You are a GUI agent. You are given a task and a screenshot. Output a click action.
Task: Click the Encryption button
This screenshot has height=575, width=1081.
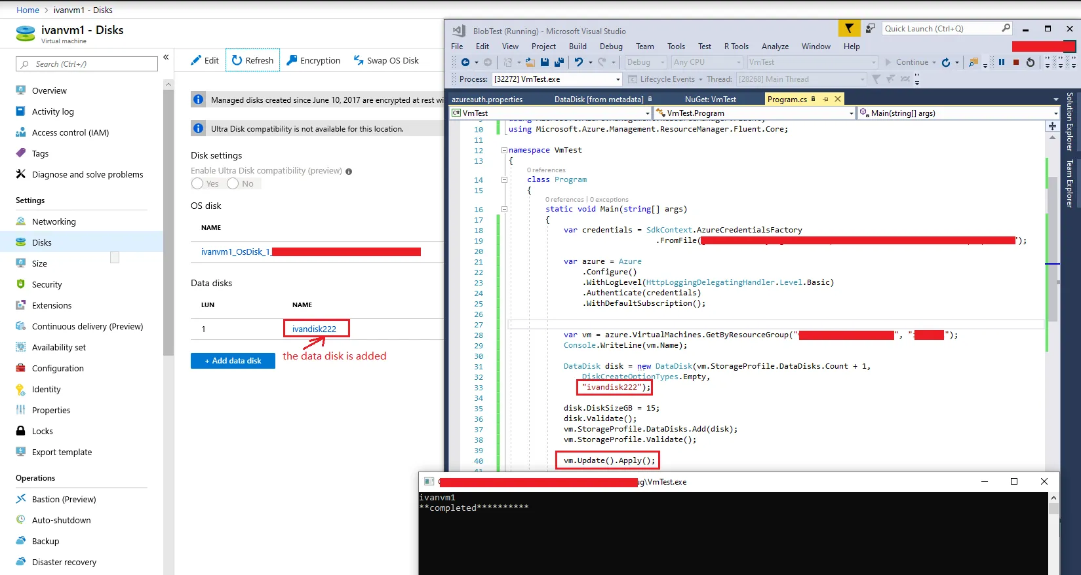pos(313,60)
